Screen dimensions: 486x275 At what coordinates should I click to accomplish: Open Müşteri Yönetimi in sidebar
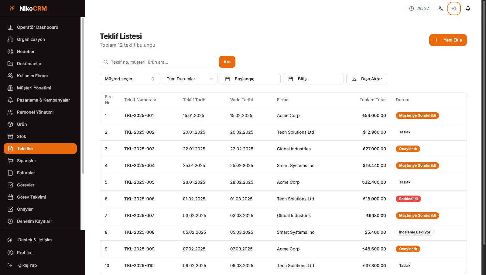pos(40,88)
